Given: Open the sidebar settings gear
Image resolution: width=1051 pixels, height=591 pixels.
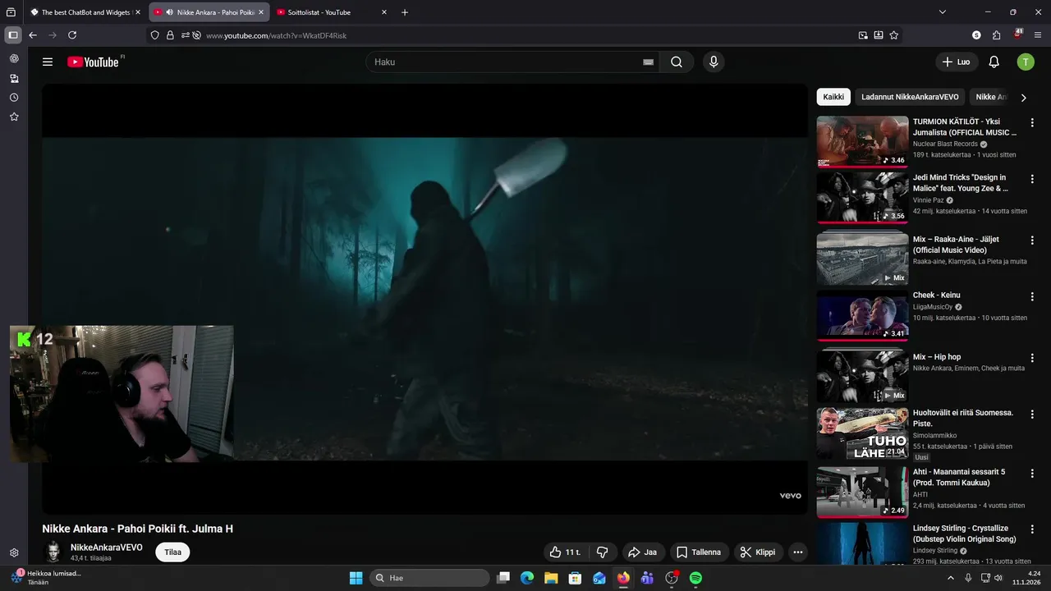Looking at the screenshot, I should click(14, 553).
